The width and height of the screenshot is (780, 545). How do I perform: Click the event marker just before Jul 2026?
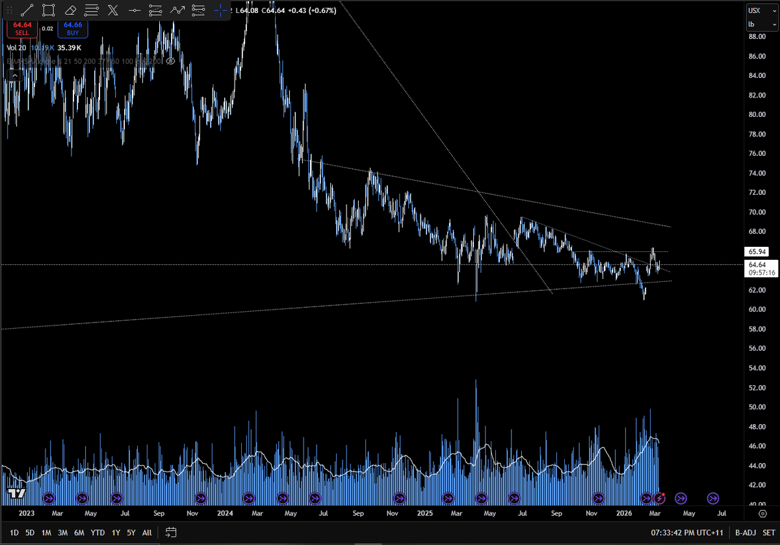pos(713,498)
